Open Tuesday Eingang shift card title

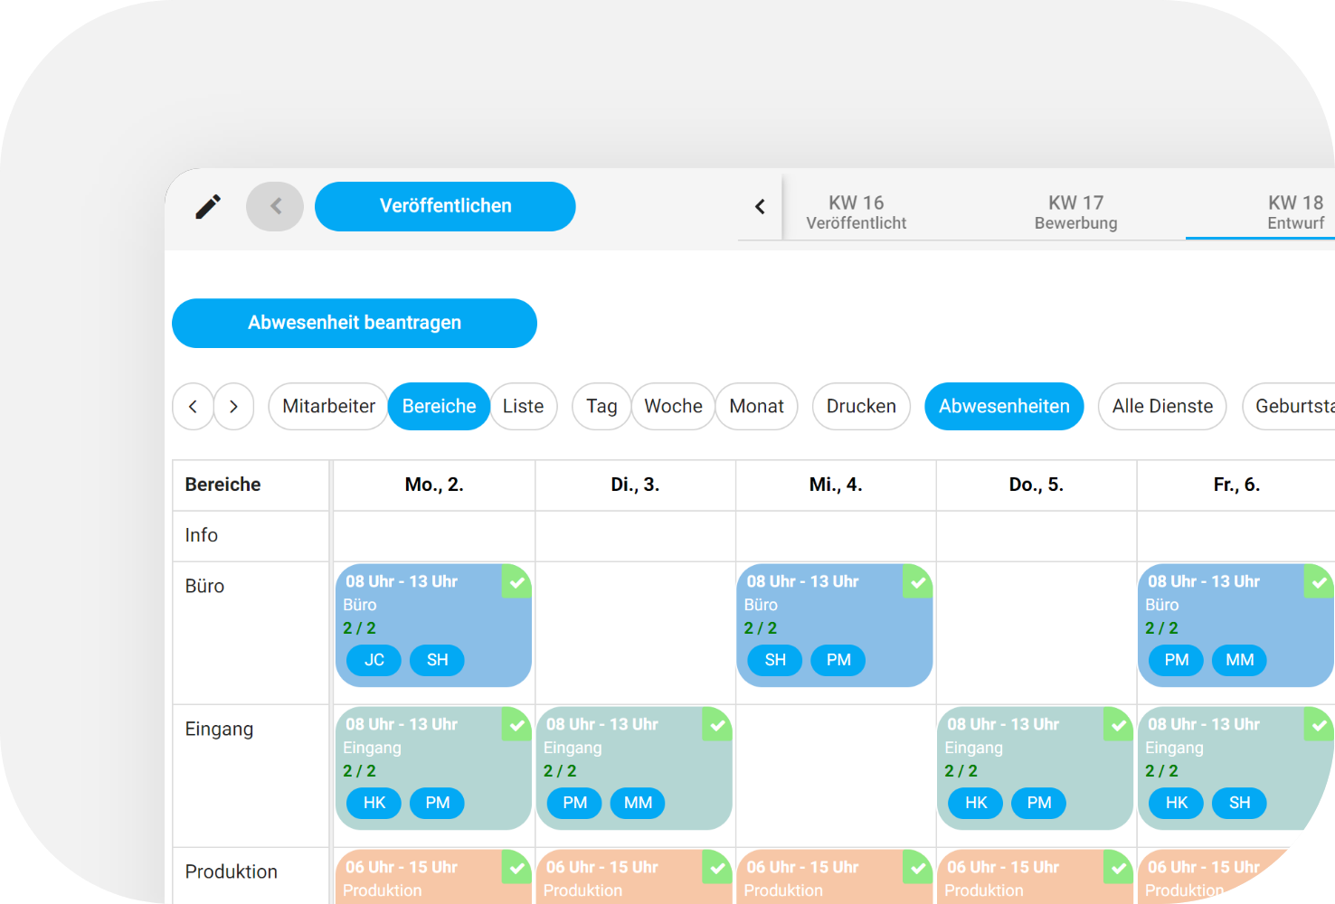[x=602, y=724]
